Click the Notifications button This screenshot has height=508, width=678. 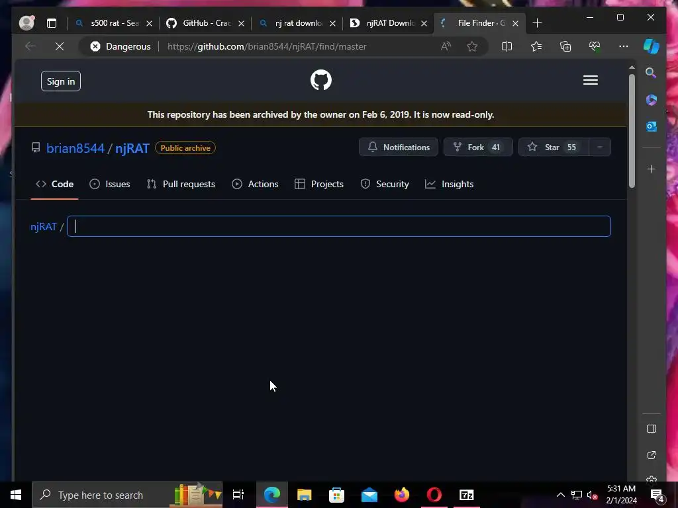pyautogui.click(x=398, y=148)
